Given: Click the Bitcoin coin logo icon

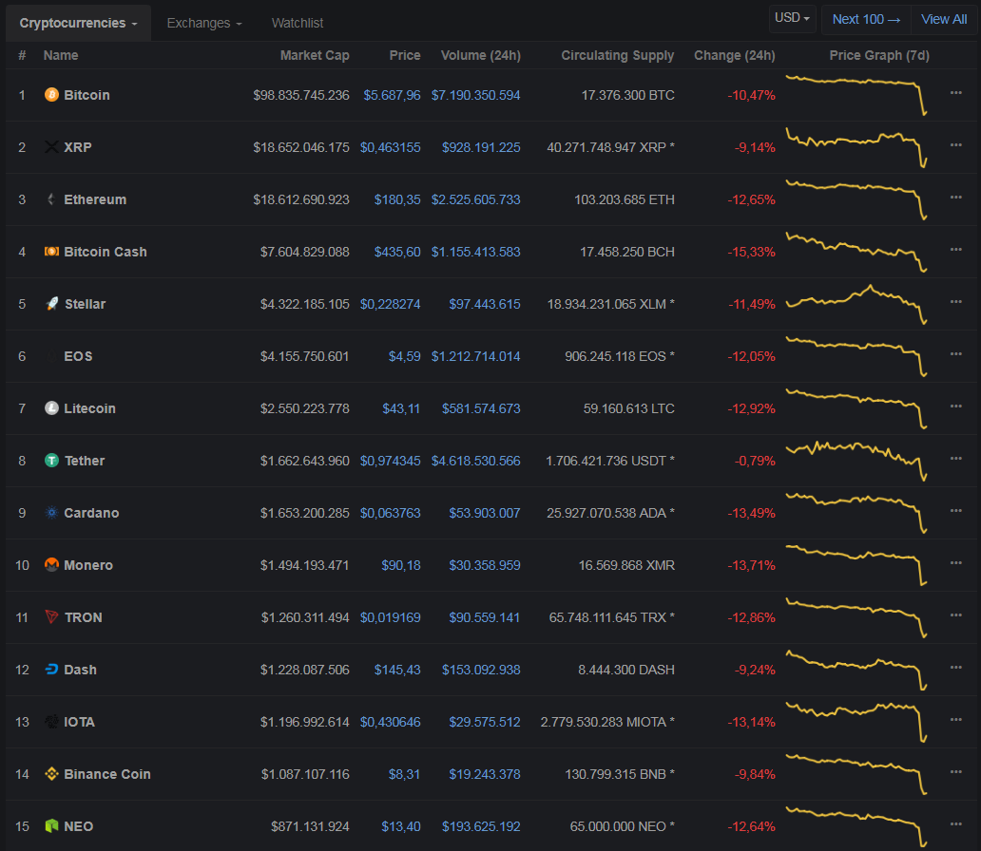Looking at the screenshot, I should pyautogui.click(x=52, y=94).
